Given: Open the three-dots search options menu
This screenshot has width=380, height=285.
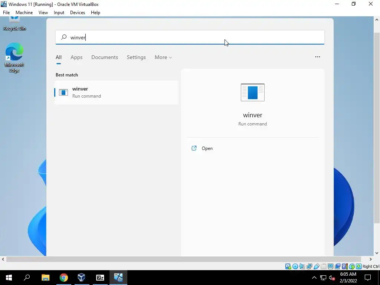Looking at the screenshot, I should click(x=318, y=57).
